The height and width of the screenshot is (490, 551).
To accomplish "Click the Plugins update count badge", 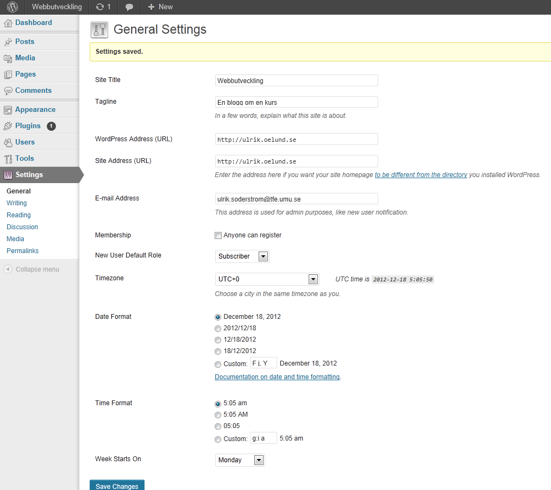I will [x=51, y=126].
